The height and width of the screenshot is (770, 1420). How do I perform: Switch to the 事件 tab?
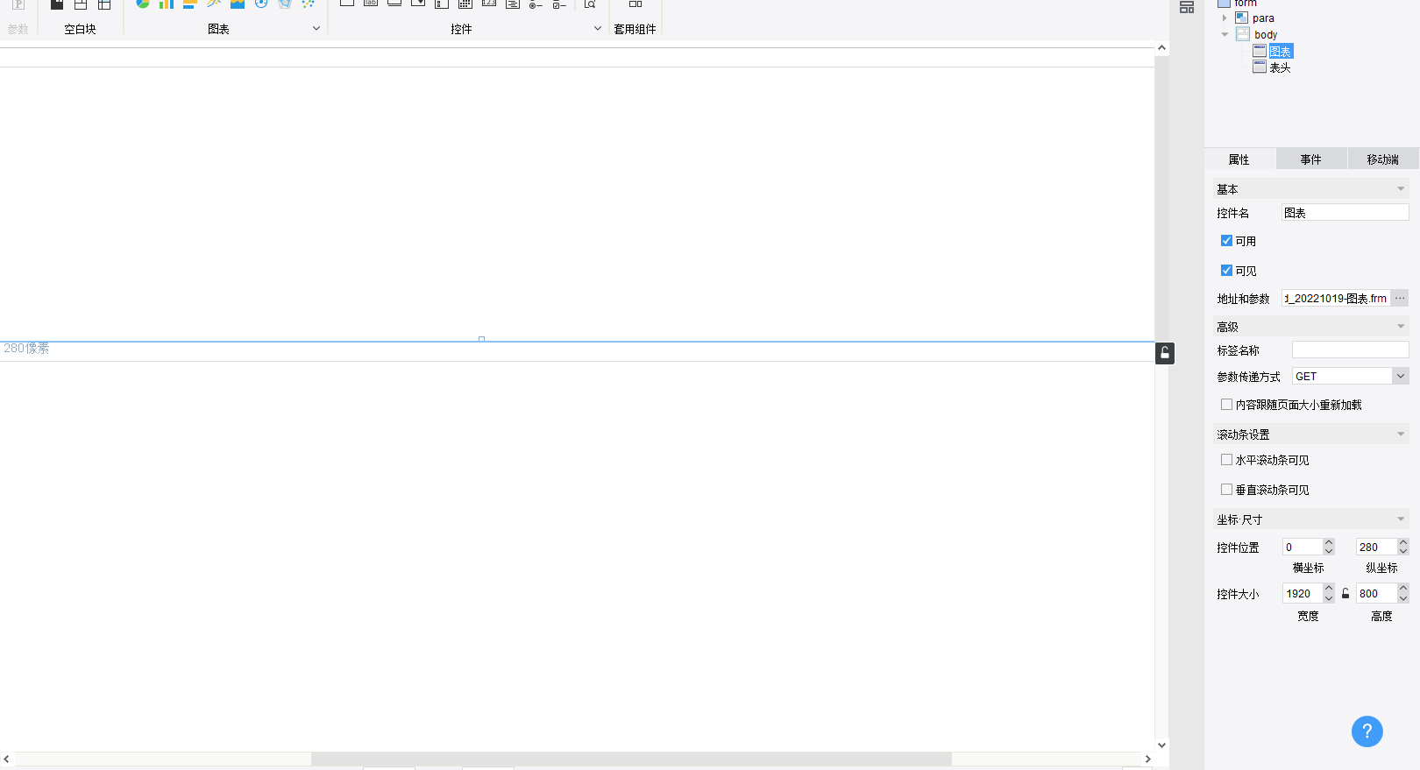[x=1310, y=159]
